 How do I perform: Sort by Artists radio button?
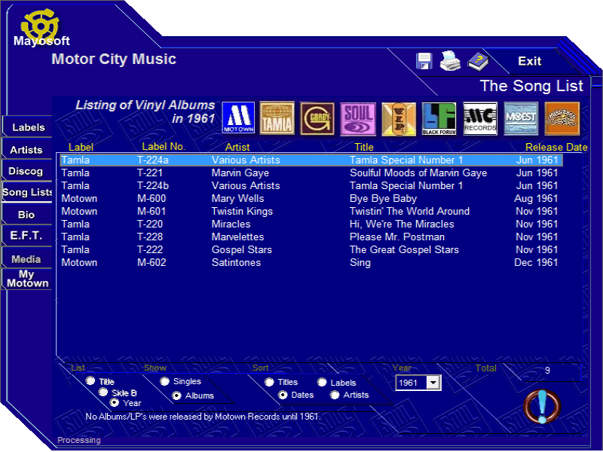point(335,395)
